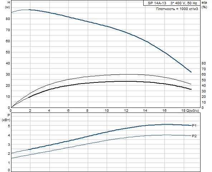212x172 pixels.
Task: Click the SP 14A-13 title box
Action: [x=172, y=3]
